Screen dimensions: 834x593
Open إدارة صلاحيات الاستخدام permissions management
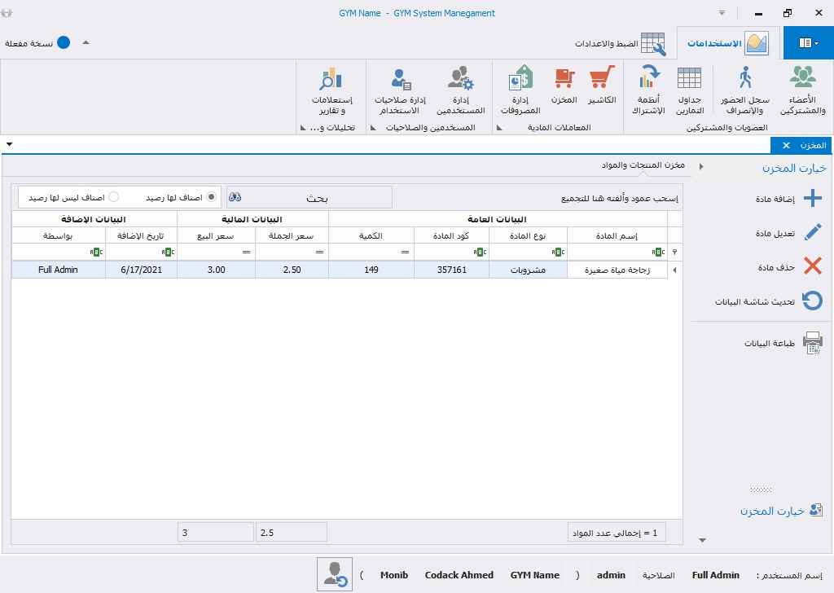399,90
